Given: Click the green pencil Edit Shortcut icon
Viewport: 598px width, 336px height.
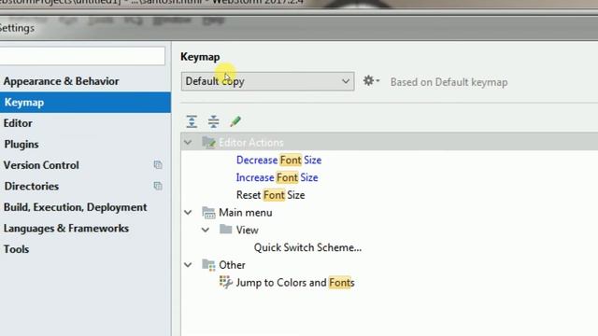Looking at the screenshot, I should coord(235,121).
